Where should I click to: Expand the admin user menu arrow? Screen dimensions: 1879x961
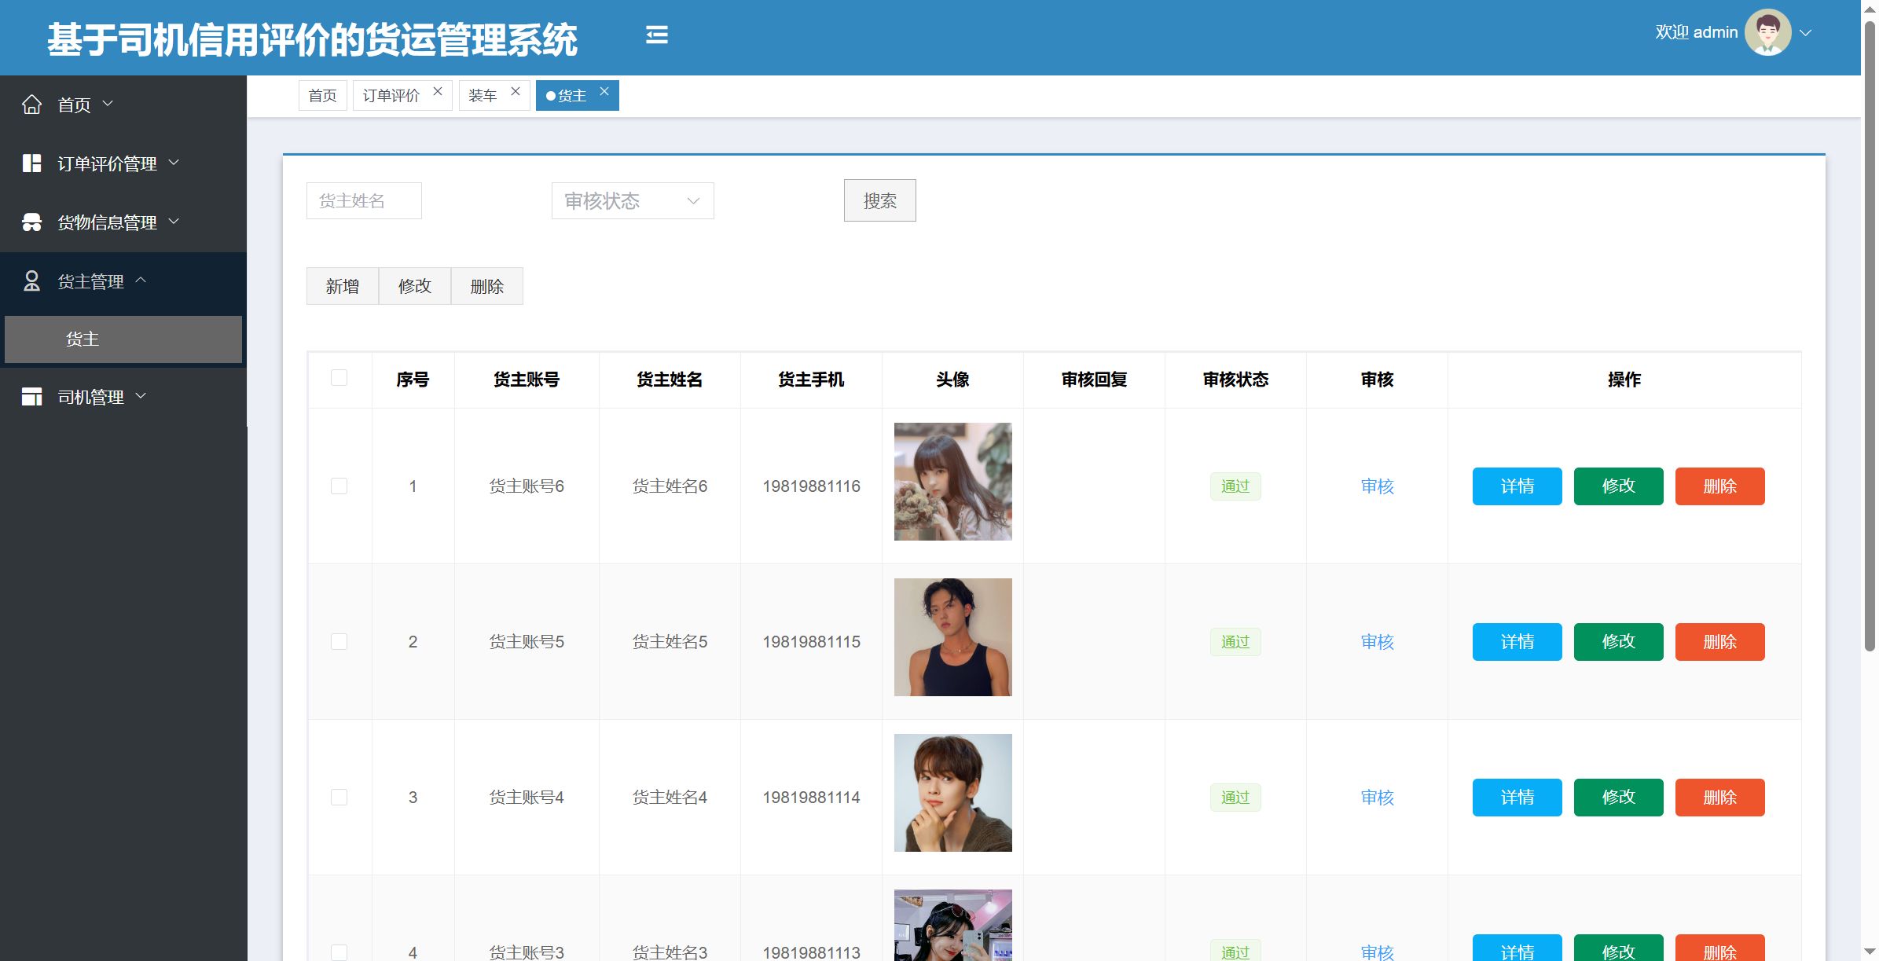(1806, 33)
